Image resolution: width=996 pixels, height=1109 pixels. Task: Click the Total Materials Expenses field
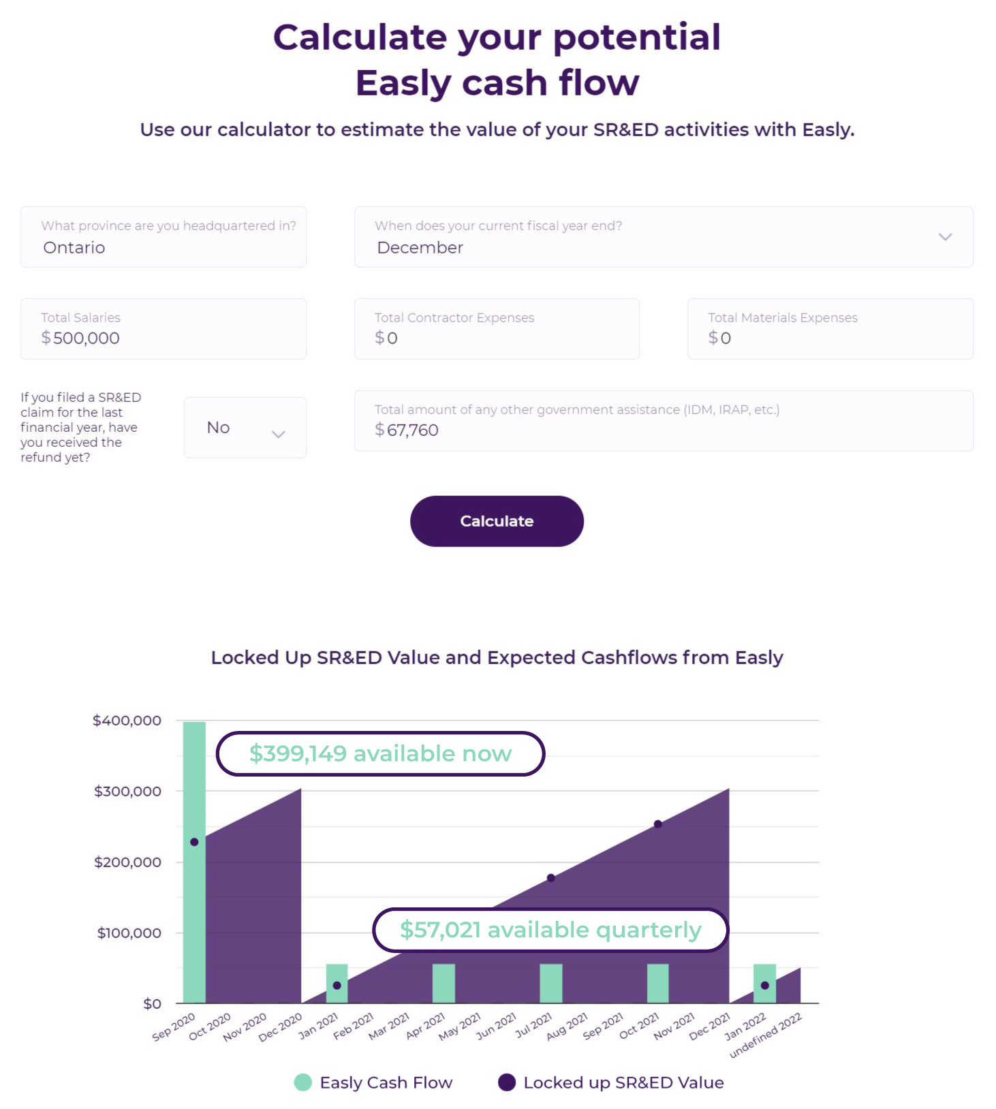coord(830,329)
